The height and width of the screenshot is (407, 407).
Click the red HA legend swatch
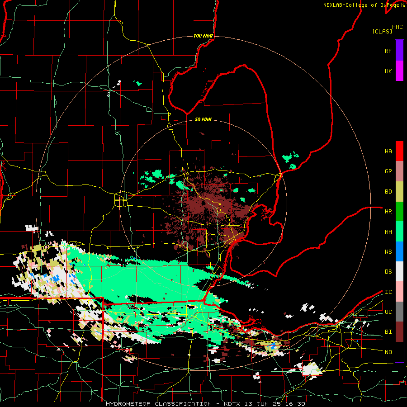(399, 151)
